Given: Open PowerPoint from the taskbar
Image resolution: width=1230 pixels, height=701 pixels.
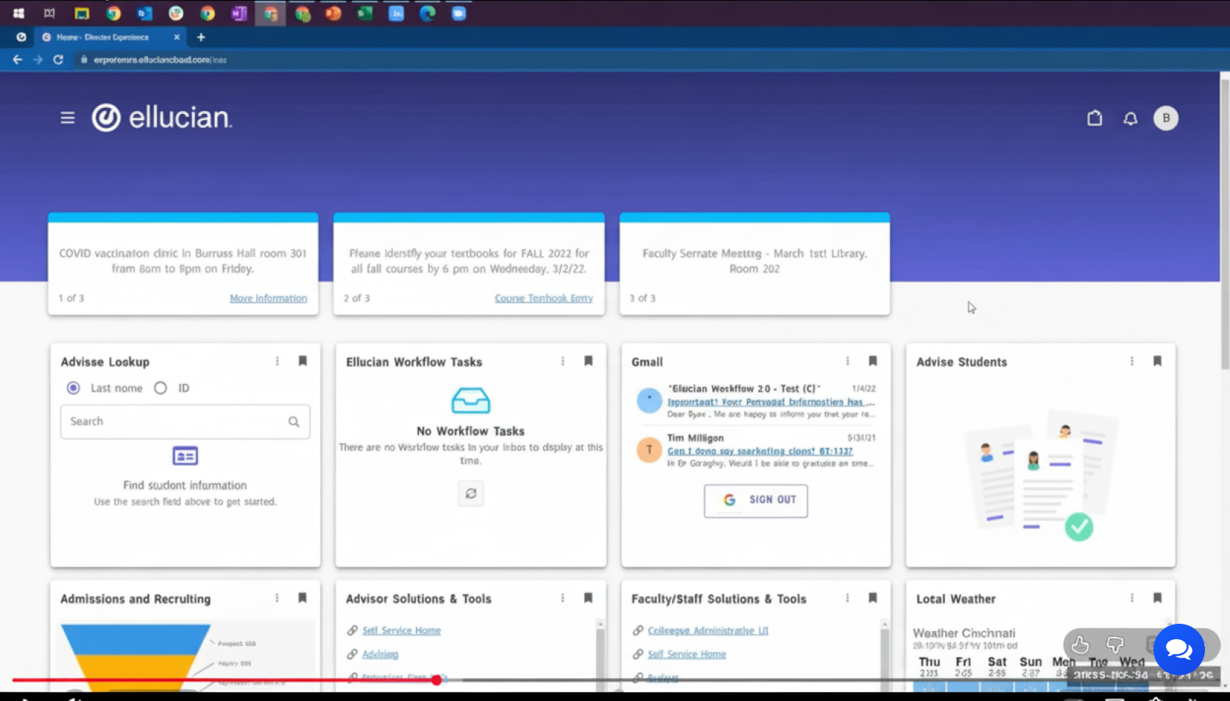Looking at the screenshot, I should (x=333, y=13).
